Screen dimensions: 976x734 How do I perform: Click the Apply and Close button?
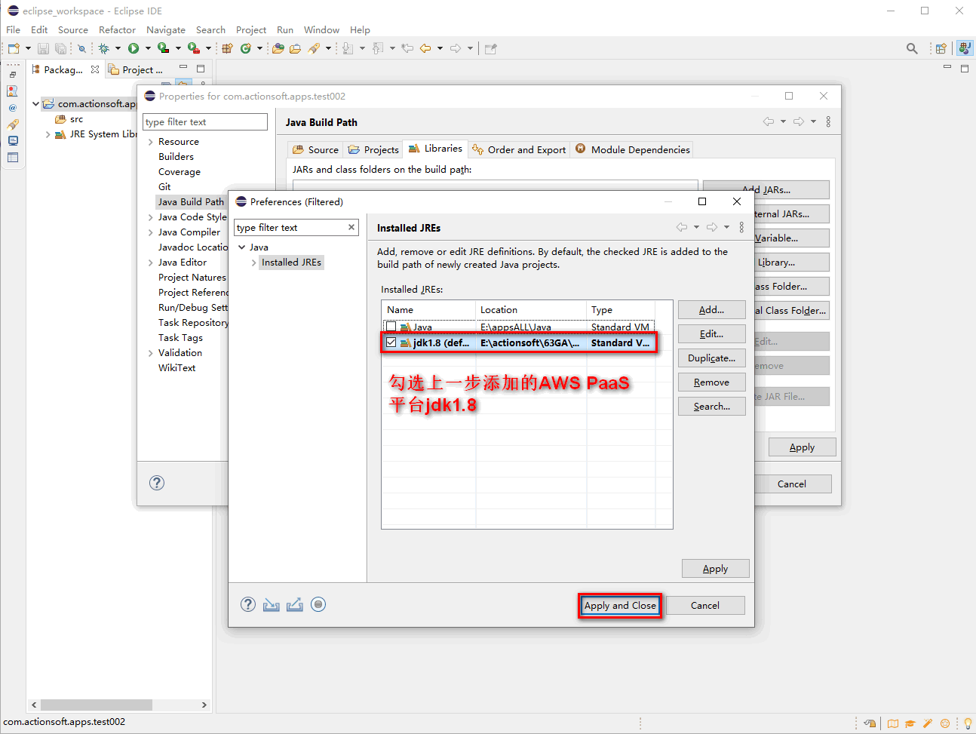[x=620, y=606]
